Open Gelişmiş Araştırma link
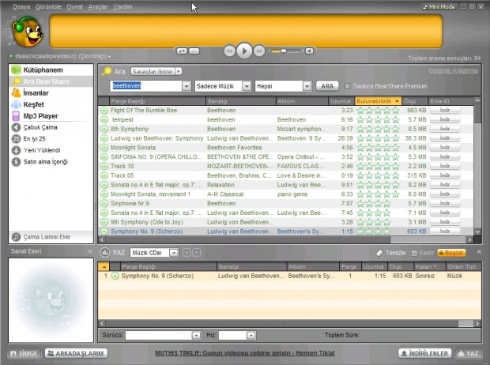This screenshot has height=365, width=490. 453,70
